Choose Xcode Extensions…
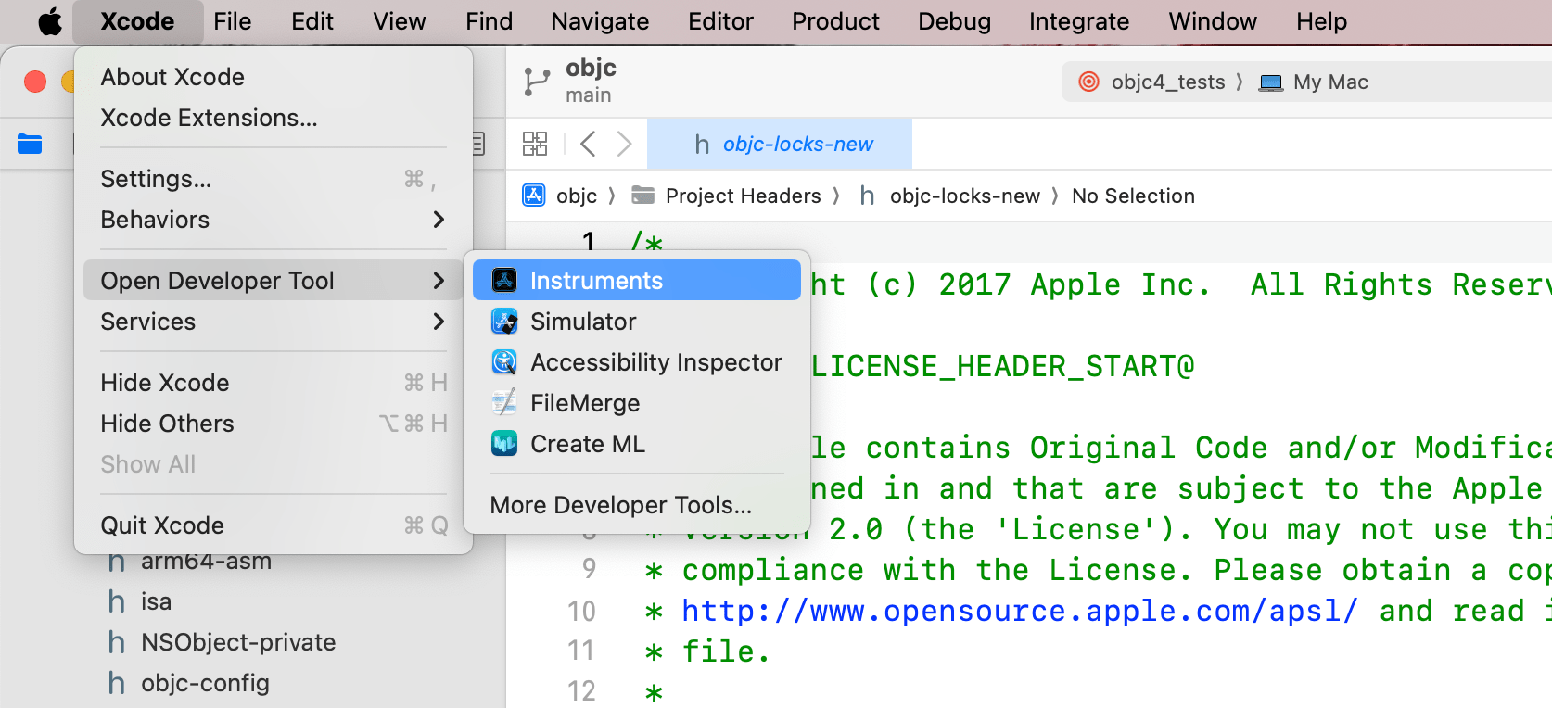This screenshot has width=1552, height=708. (274, 118)
